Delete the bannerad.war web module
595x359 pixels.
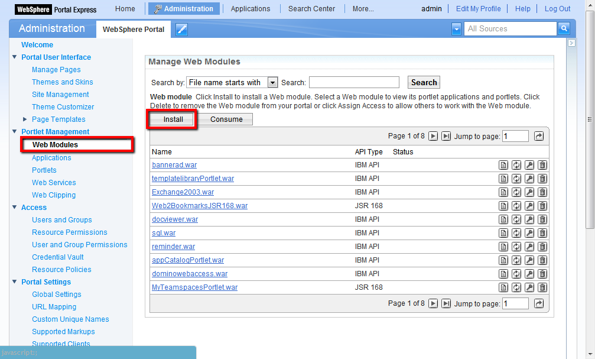click(542, 165)
